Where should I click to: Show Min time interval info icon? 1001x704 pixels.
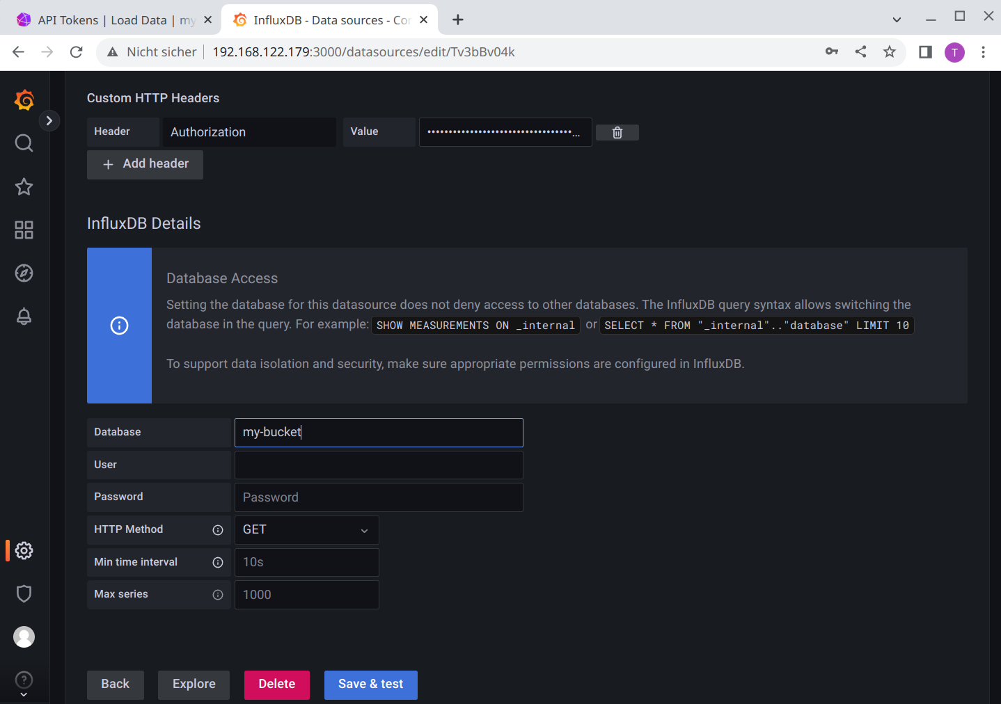(218, 562)
